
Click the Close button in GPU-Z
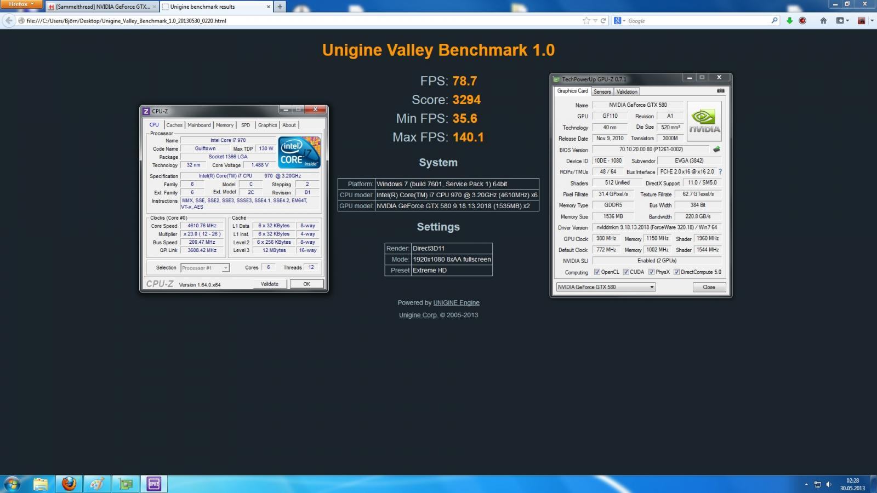[x=709, y=287]
